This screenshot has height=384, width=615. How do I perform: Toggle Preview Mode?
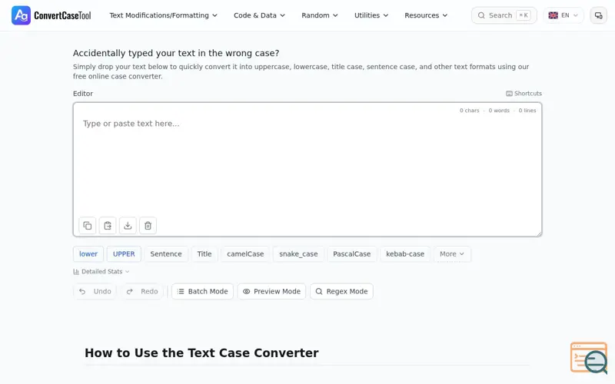271,292
